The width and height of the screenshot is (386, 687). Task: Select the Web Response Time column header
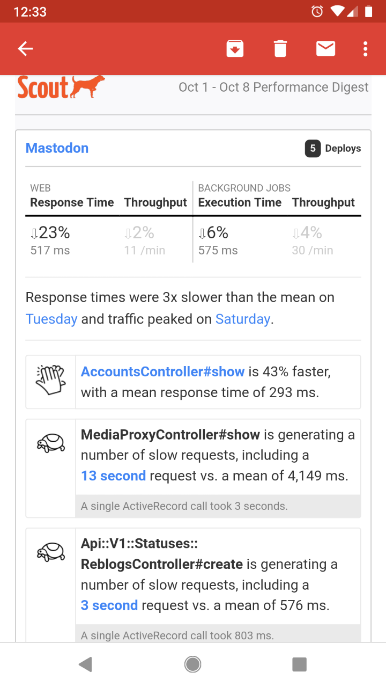(x=72, y=202)
